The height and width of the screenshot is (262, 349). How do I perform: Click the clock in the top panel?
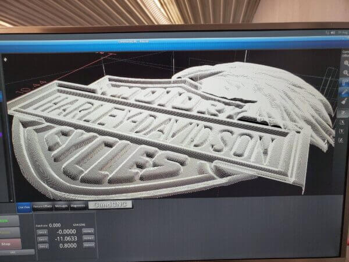click(343, 33)
